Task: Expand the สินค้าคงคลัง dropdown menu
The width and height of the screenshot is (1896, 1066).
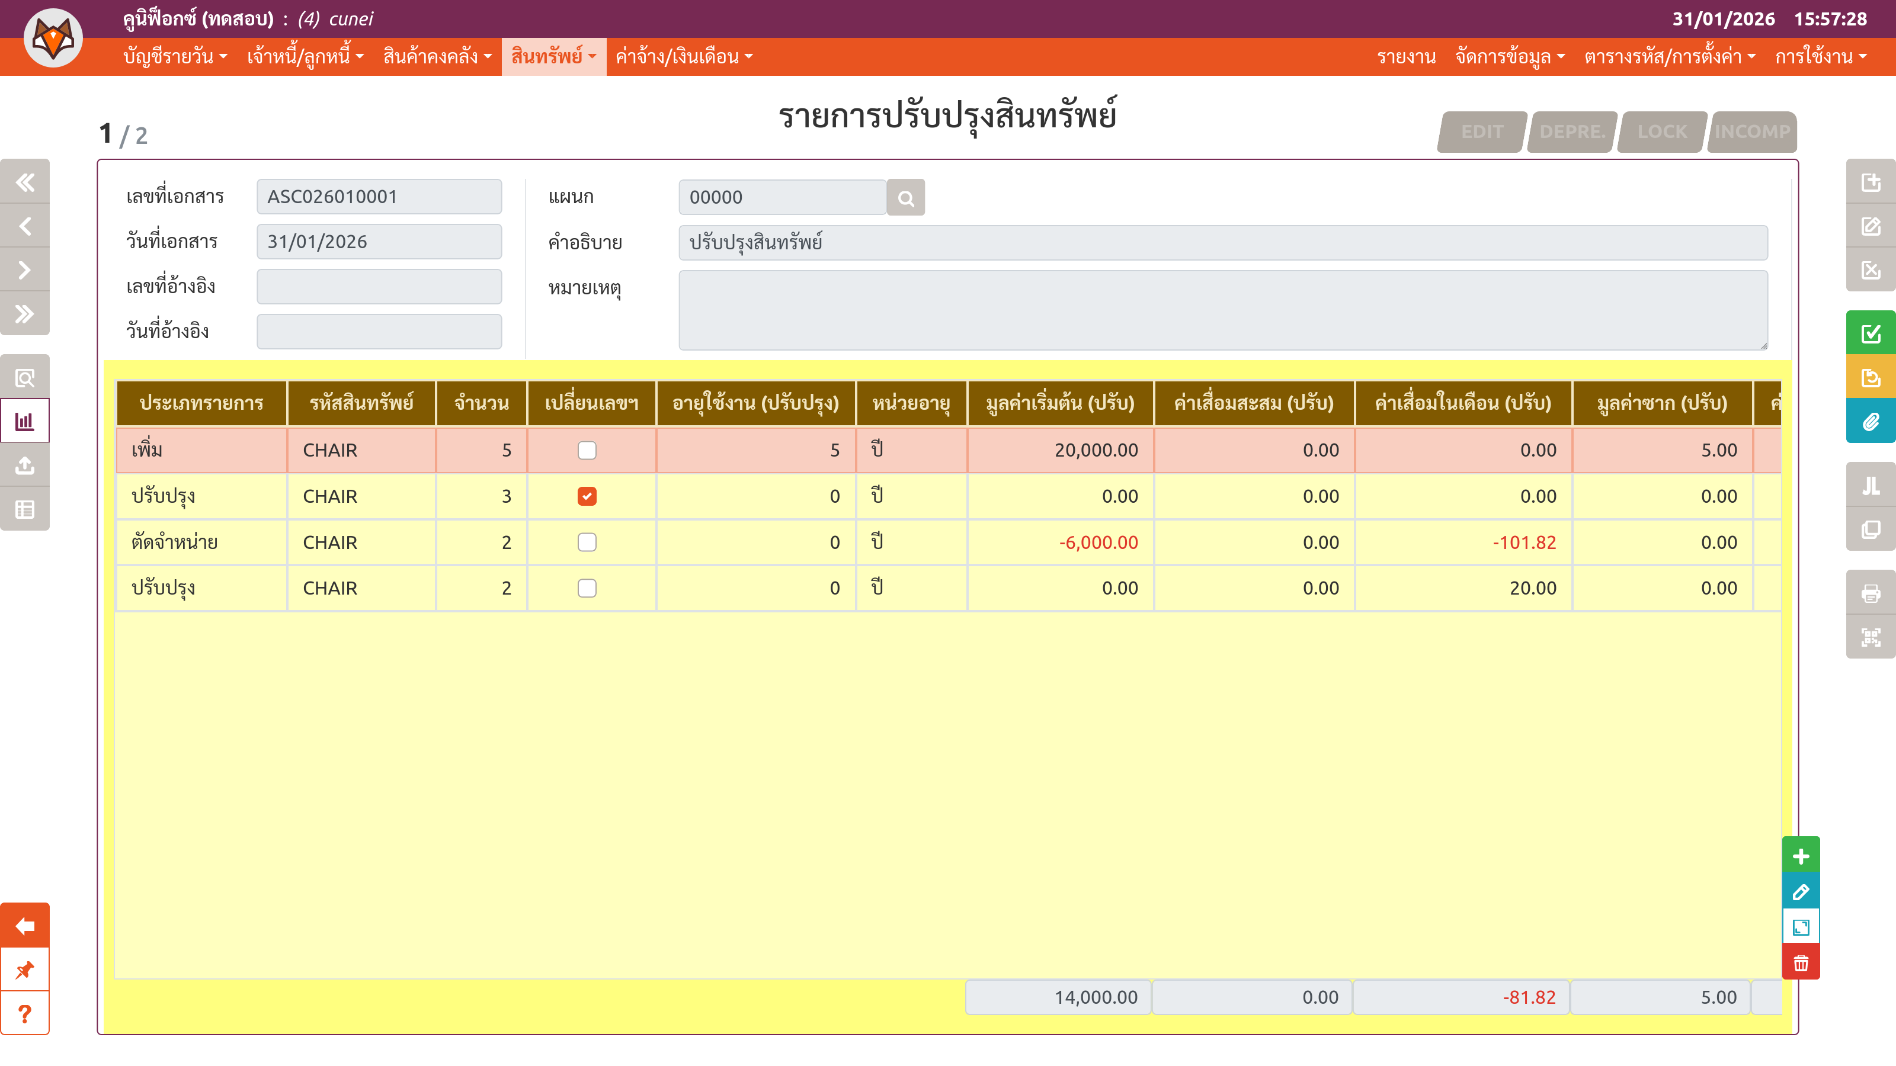Action: tap(437, 57)
